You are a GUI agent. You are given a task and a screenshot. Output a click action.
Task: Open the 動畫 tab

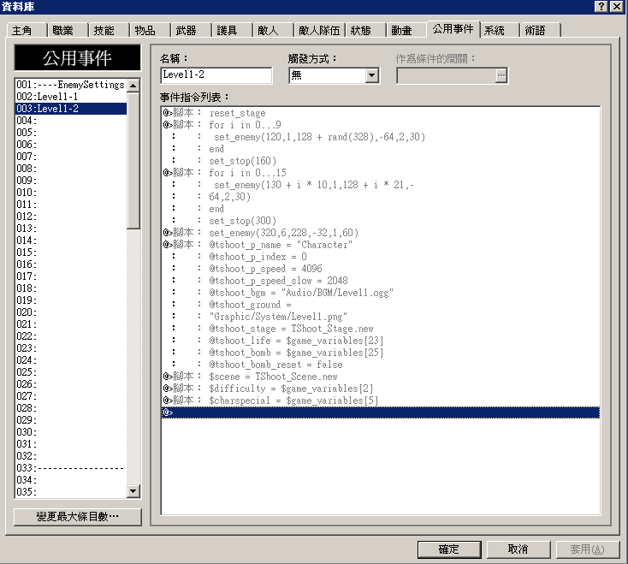click(x=406, y=31)
